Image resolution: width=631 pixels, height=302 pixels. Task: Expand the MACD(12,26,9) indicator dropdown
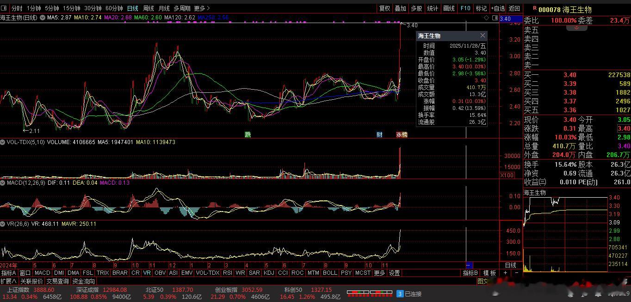coord(3,183)
